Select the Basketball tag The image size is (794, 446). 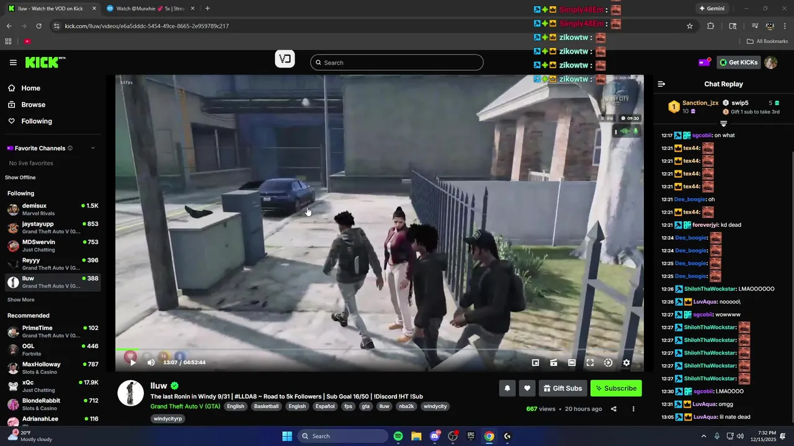click(x=266, y=406)
